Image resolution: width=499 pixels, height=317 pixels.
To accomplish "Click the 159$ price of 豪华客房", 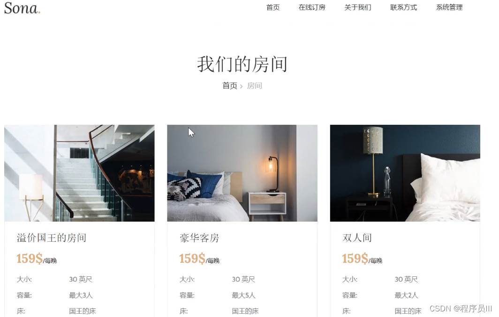I will 192,259.
